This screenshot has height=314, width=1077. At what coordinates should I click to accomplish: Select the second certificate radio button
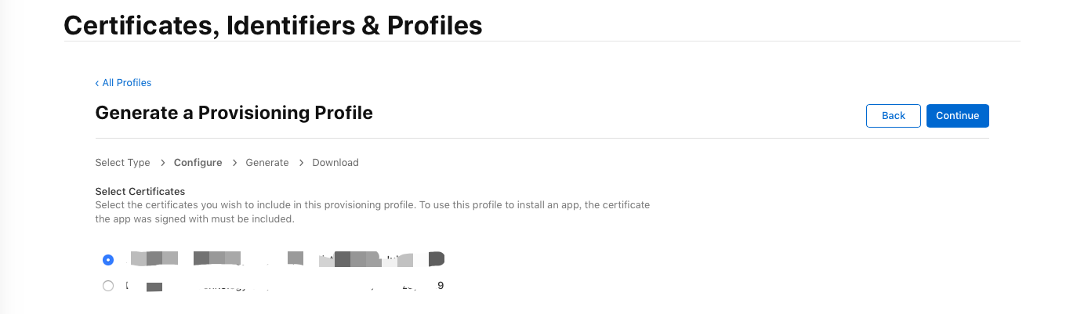tap(108, 286)
